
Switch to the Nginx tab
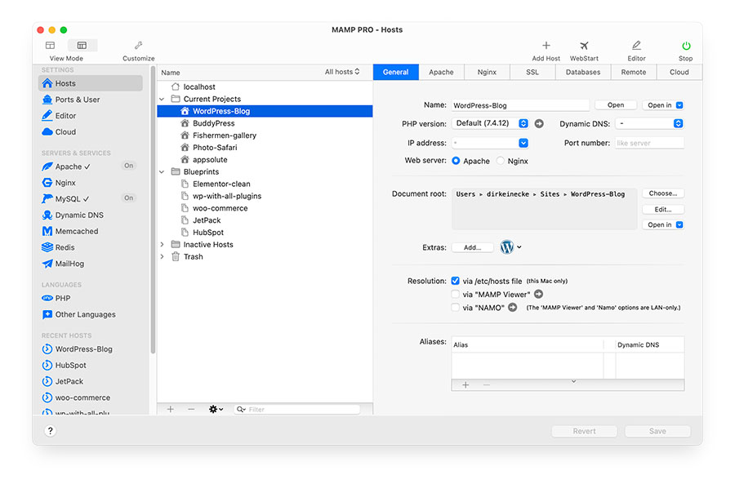pos(487,72)
